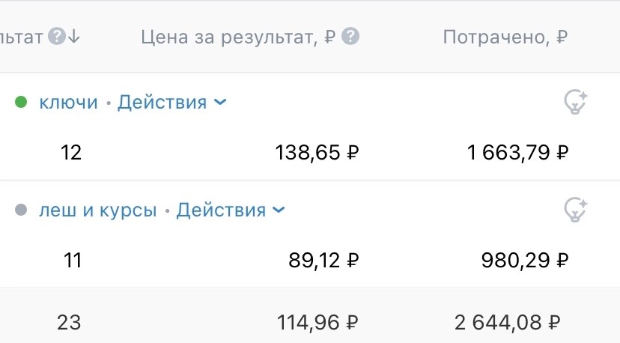
Task: Sort by the Результат column's down arrow
Action: click(74, 37)
